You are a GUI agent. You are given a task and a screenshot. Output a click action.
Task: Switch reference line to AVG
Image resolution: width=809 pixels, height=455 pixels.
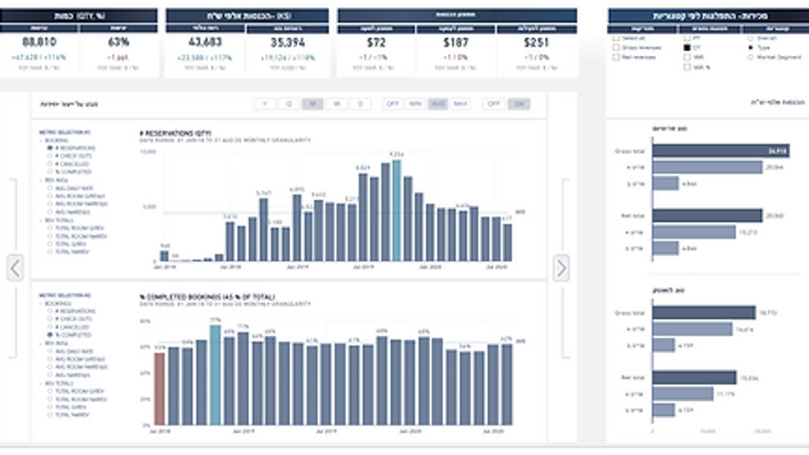click(438, 104)
